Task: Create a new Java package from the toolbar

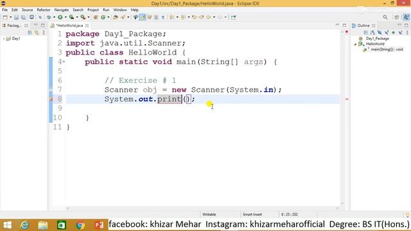Action: (96, 17)
